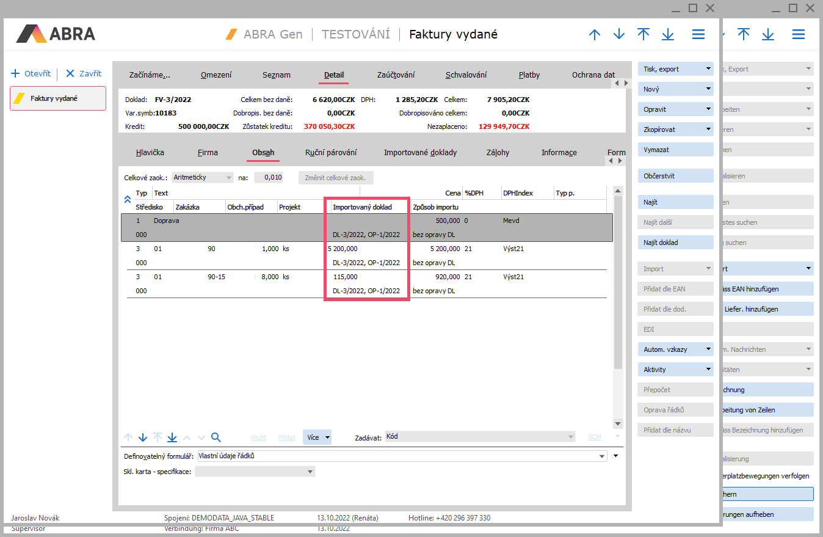
Task: Click the Otevřít plus icon
Action: (15, 73)
